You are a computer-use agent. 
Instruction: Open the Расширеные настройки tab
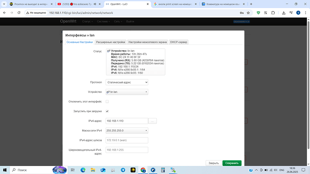(111, 42)
